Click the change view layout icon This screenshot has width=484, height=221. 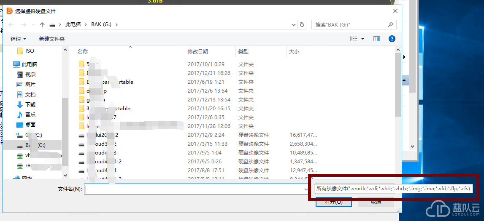[x=354, y=39]
